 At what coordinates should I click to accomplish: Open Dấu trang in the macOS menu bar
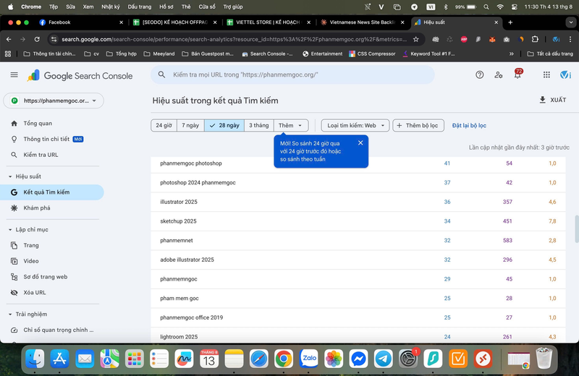140,7
